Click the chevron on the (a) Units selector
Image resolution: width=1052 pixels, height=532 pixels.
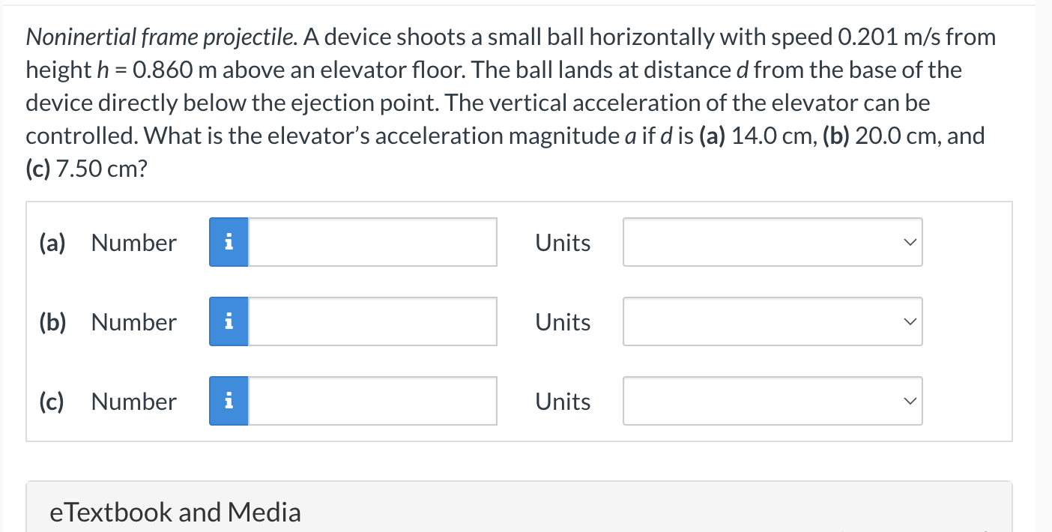click(909, 242)
